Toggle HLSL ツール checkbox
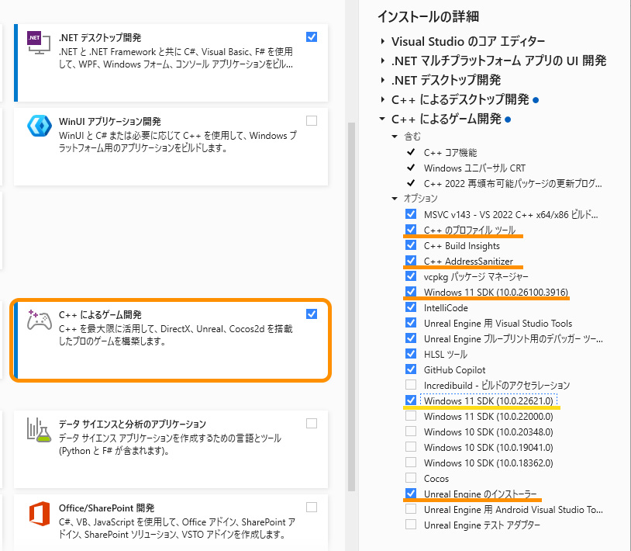The height and width of the screenshot is (551, 631). 411,354
